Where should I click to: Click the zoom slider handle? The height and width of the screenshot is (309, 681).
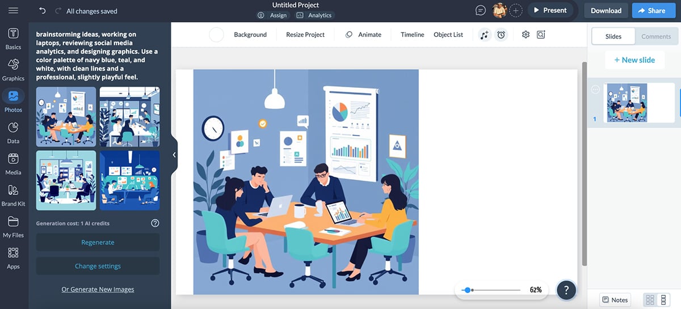pos(467,290)
